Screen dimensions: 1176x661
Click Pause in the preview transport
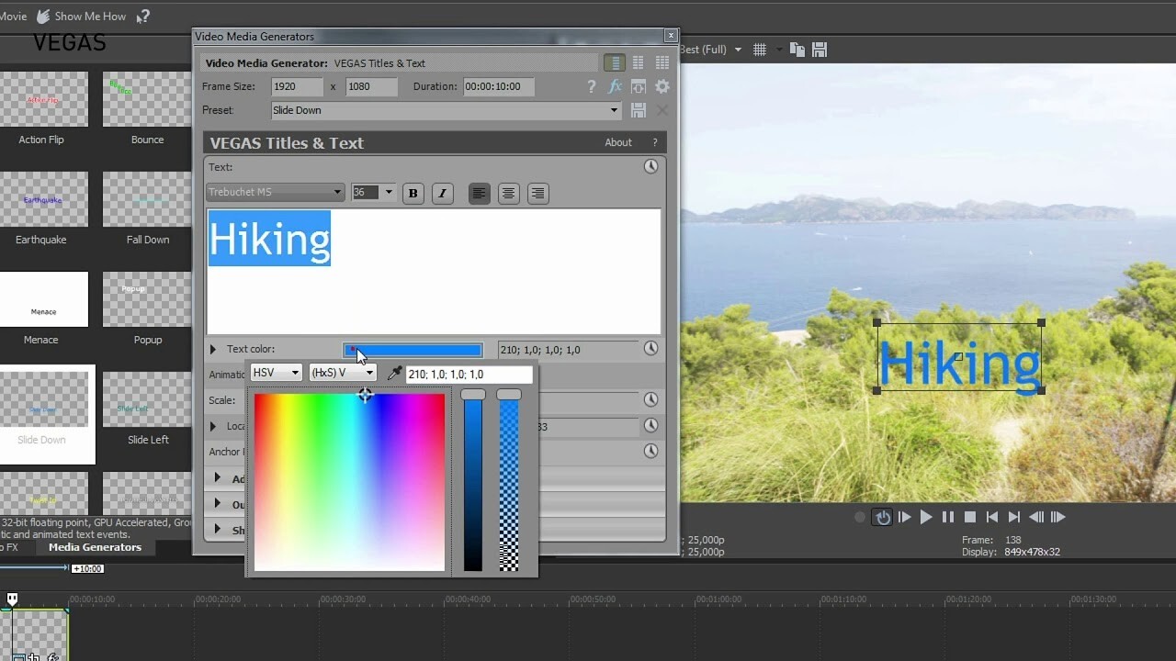(x=948, y=517)
